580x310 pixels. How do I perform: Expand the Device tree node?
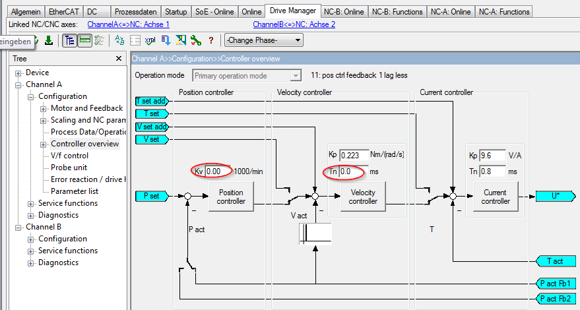(18, 73)
